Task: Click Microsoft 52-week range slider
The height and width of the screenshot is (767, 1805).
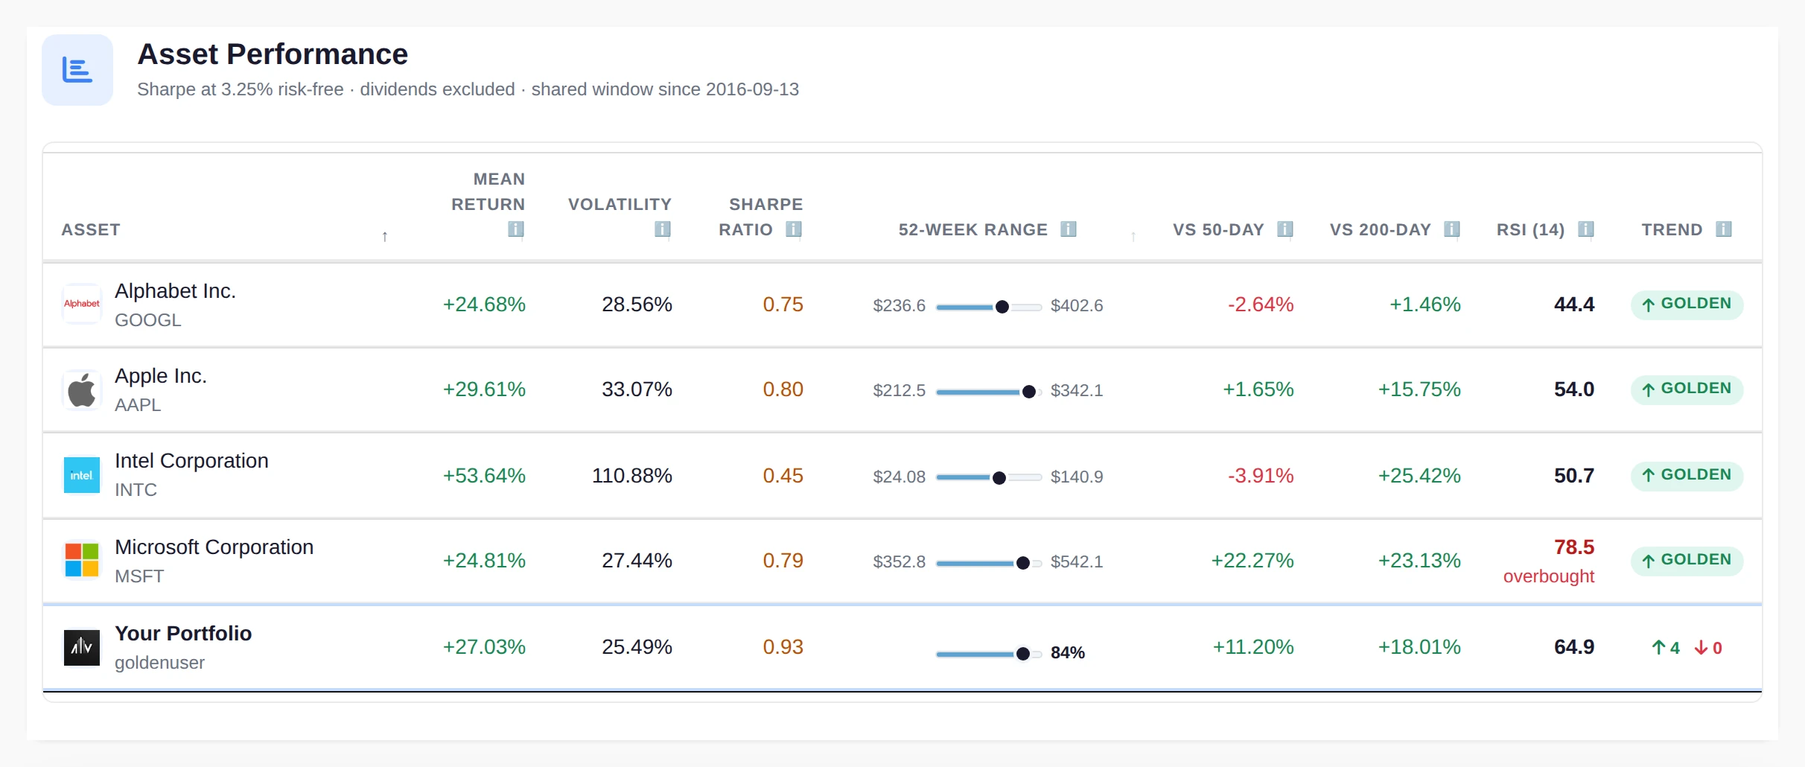Action: (x=988, y=563)
